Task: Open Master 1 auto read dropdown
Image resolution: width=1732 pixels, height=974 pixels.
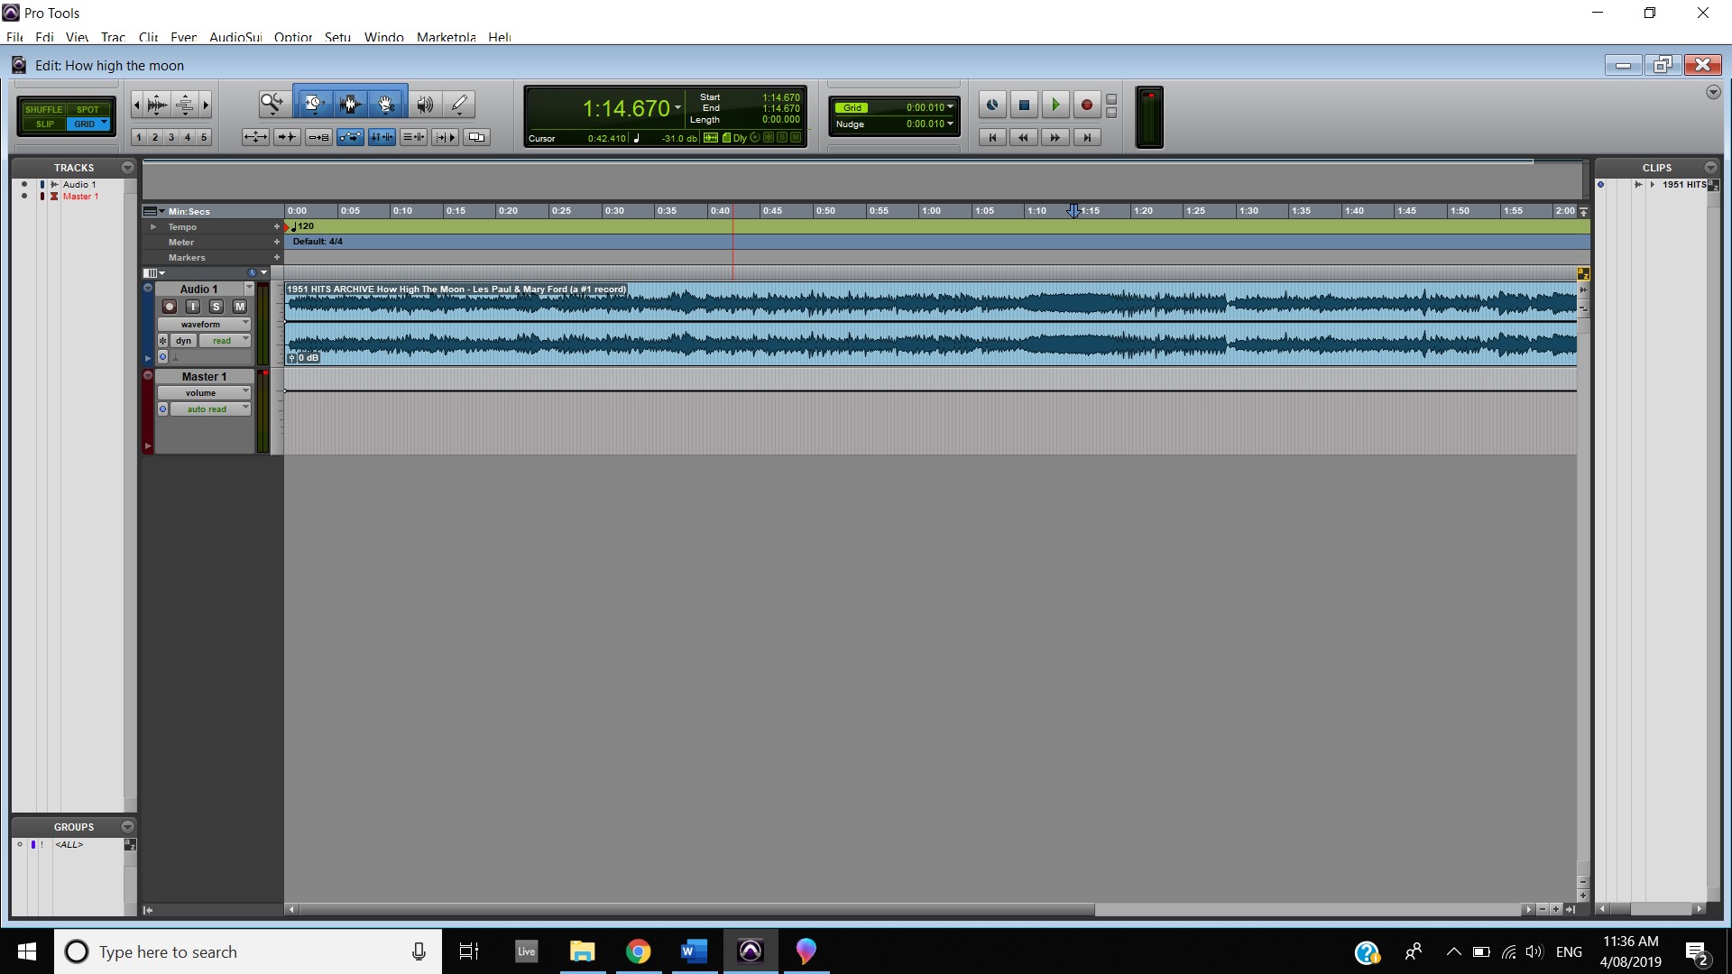Action: pos(209,409)
